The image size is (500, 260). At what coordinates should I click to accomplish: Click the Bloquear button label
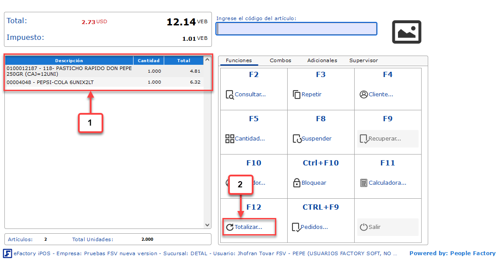(314, 183)
